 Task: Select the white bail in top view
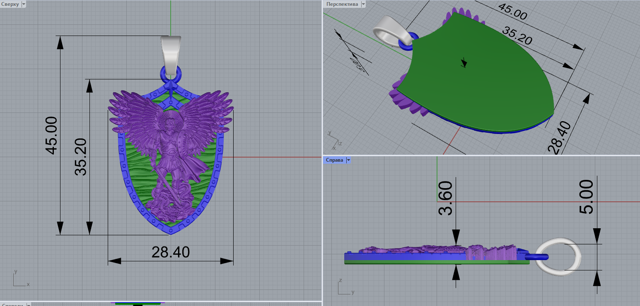(x=171, y=52)
